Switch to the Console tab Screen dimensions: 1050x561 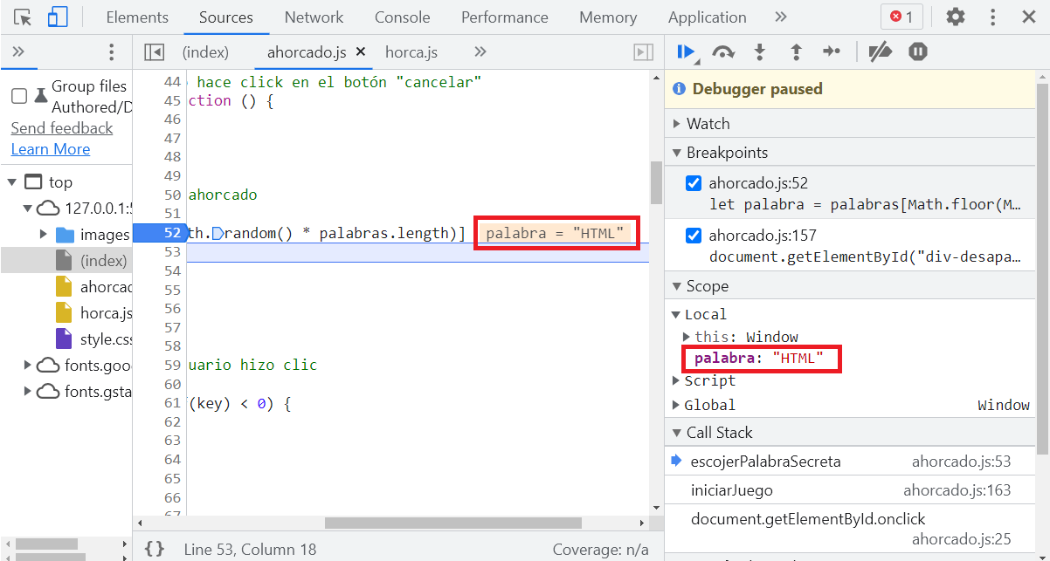[402, 17]
